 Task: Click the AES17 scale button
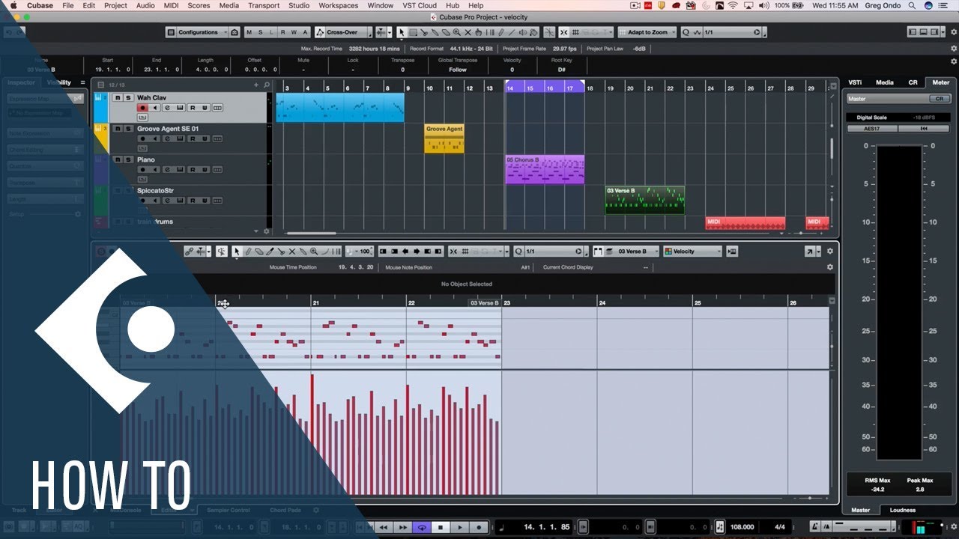[x=872, y=128]
